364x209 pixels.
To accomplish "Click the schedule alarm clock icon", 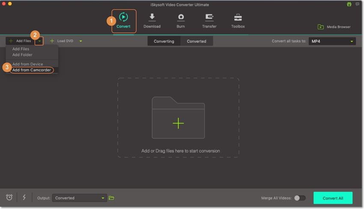I will pyautogui.click(x=9, y=197).
